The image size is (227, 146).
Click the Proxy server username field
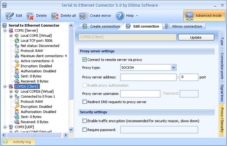140,94
